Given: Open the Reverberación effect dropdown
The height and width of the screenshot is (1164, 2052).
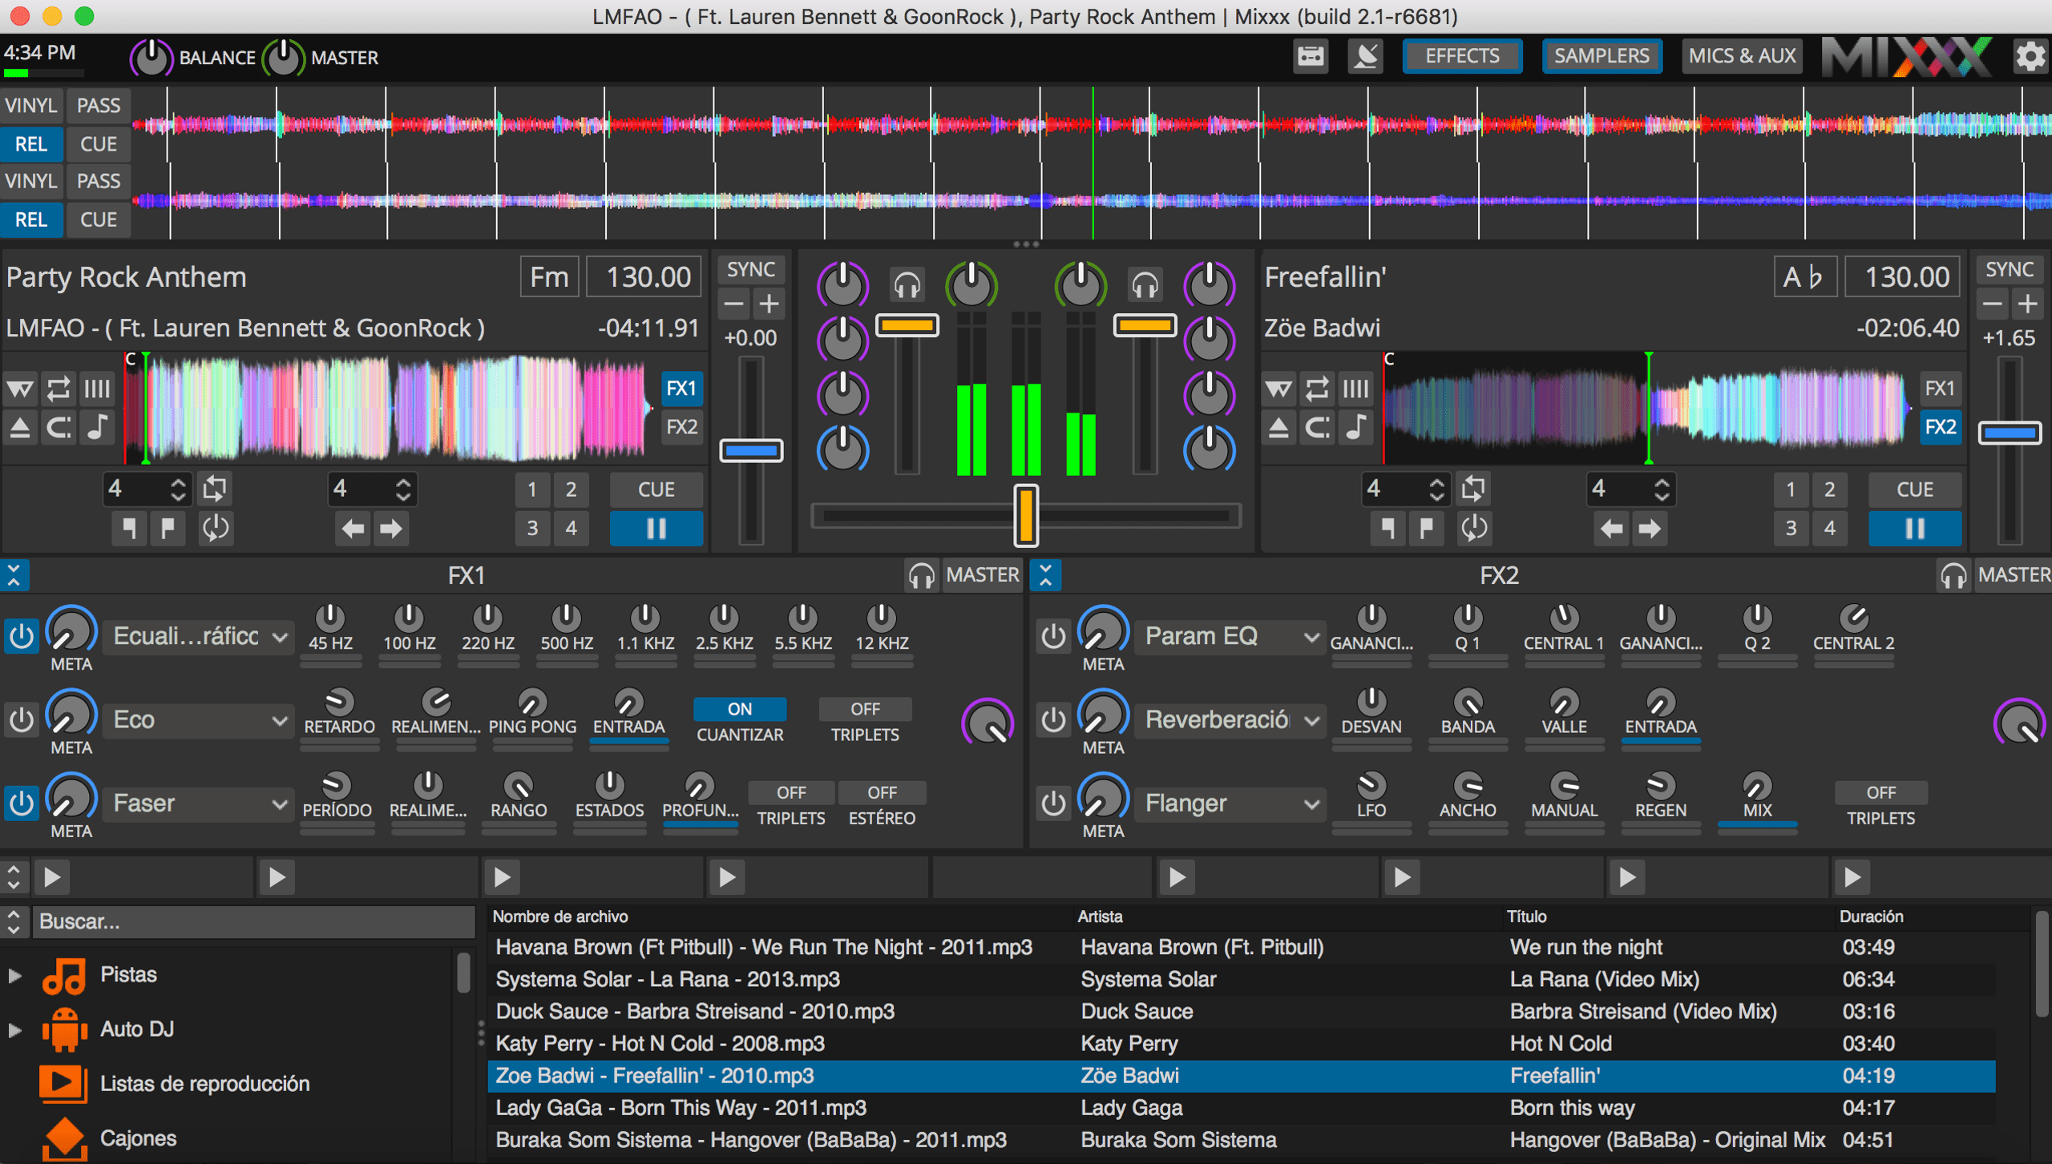Looking at the screenshot, I should coord(1230,720).
